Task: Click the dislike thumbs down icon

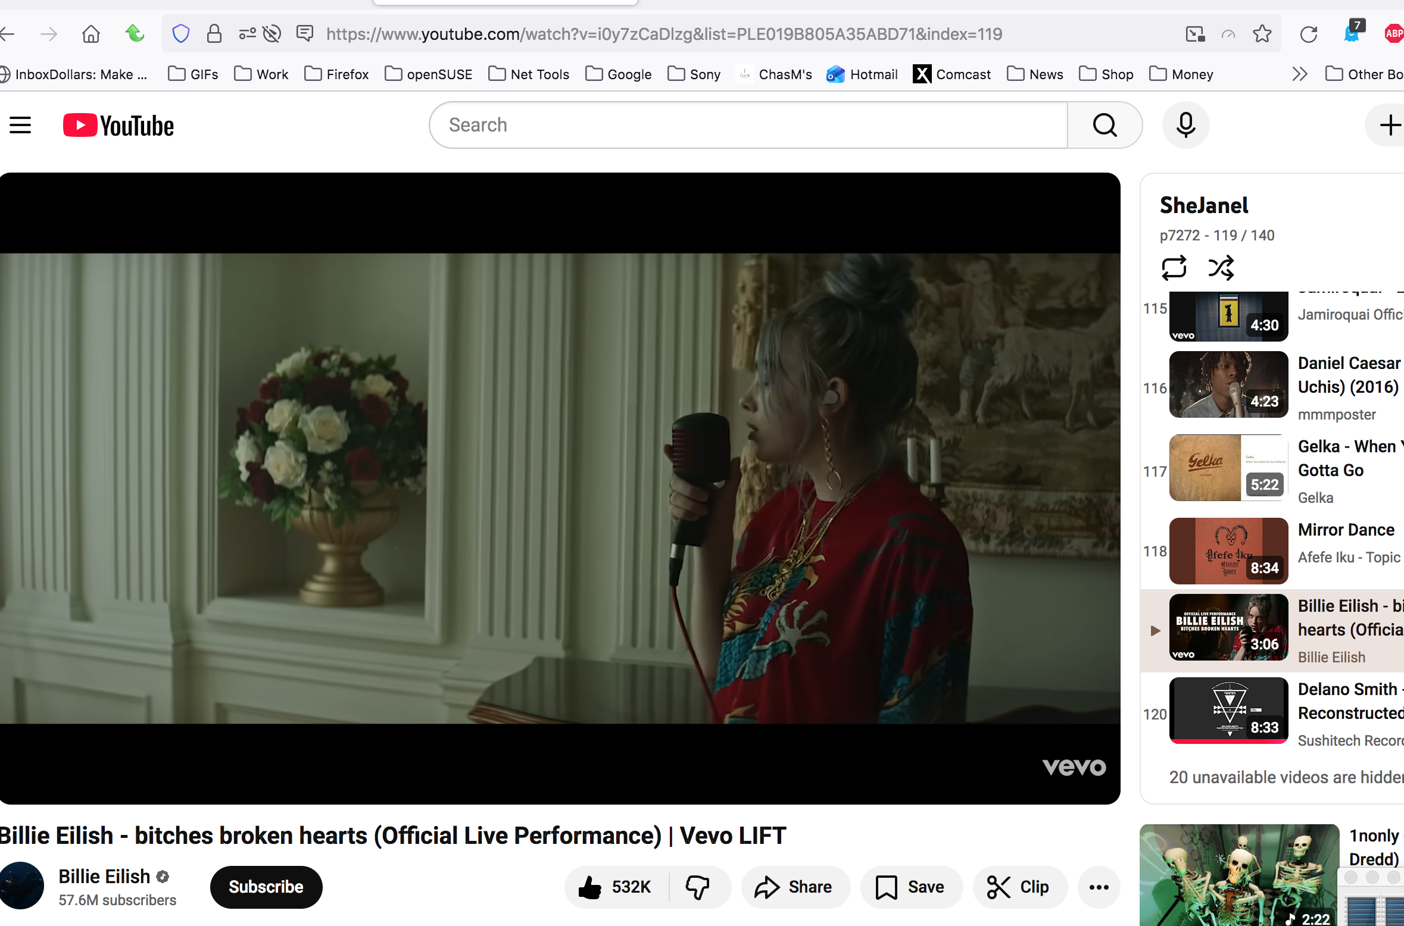Action: tap(697, 887)
